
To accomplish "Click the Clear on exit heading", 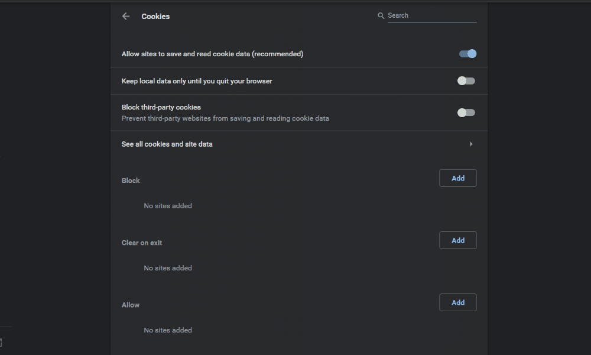I will (x=142, y=243).
